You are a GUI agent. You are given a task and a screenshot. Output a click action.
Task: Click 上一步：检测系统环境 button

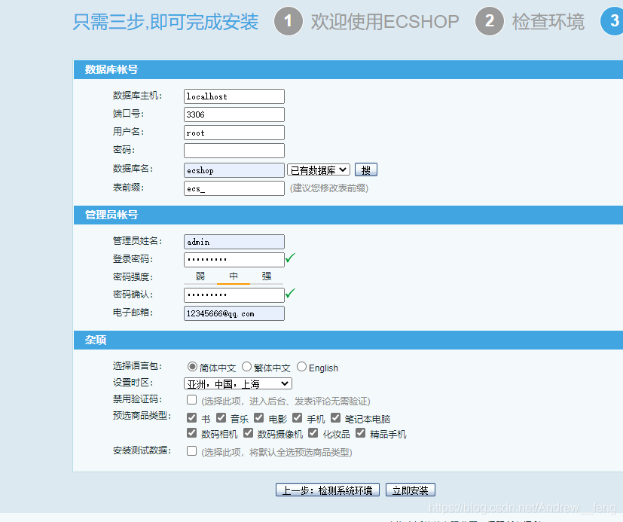[x=326, y=489]
